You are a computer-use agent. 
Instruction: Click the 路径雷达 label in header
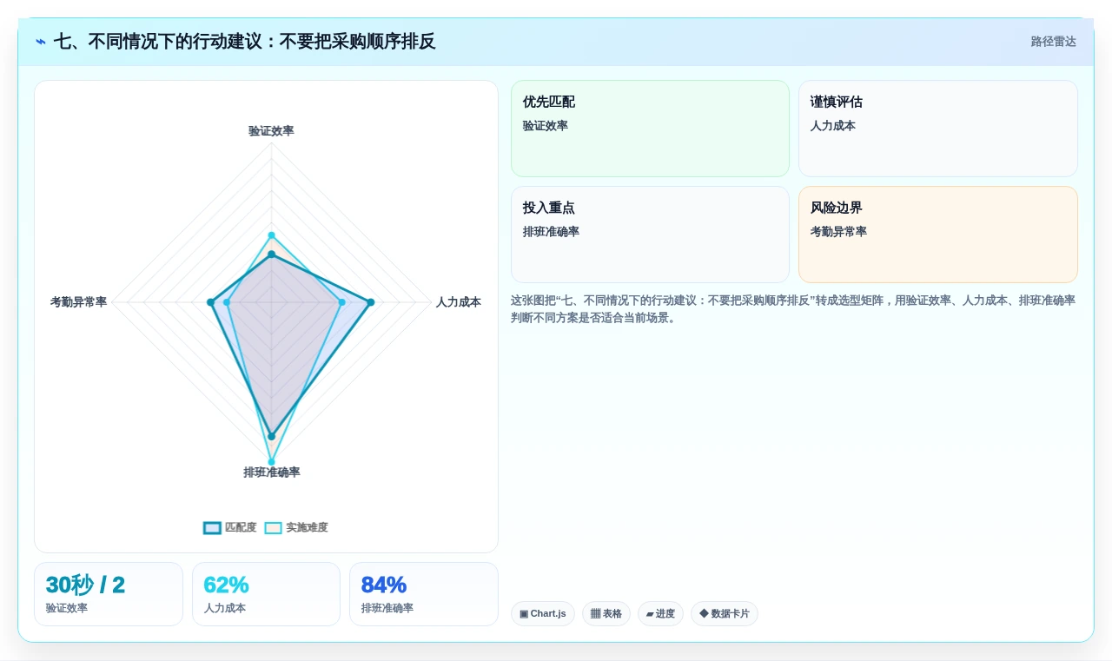pos(1053,42)
